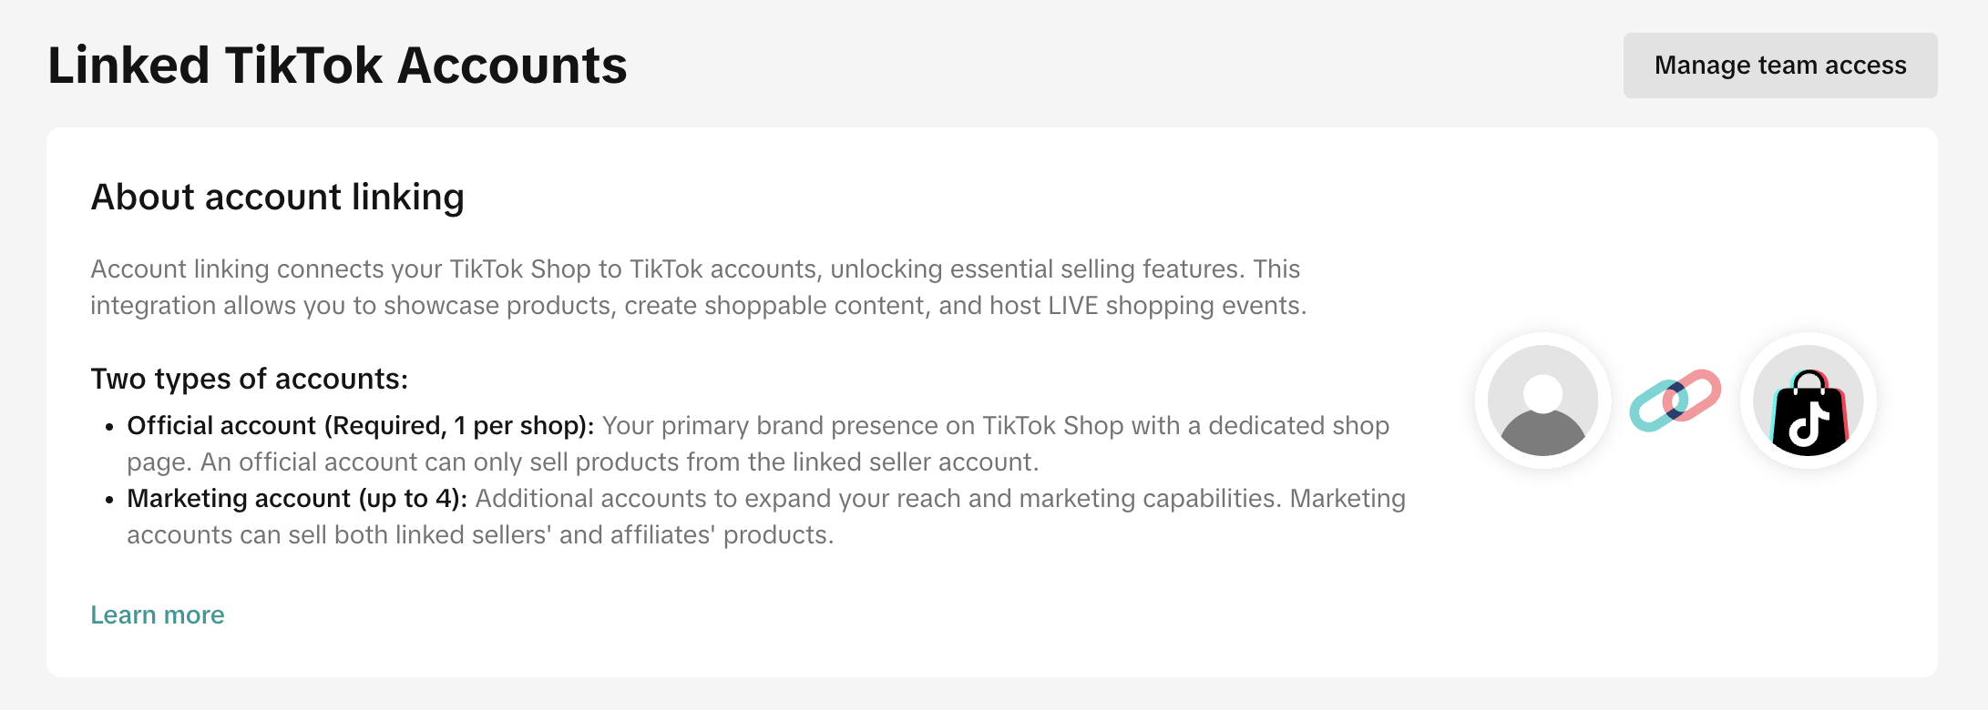Image resolution: width=1988 pixels, height=710 pixels.
Task: Click the Two types of accounts subheading
Action: 249,379
